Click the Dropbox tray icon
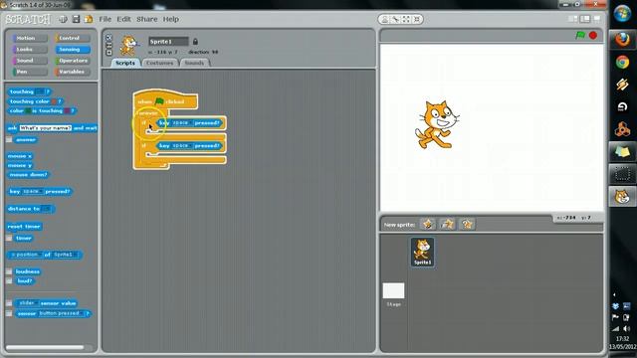 pos(615,306)
